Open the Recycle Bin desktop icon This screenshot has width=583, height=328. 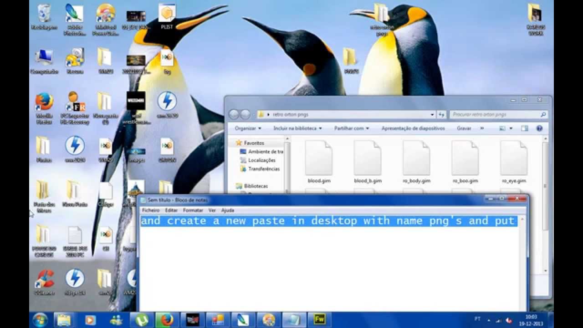[44, 17]
